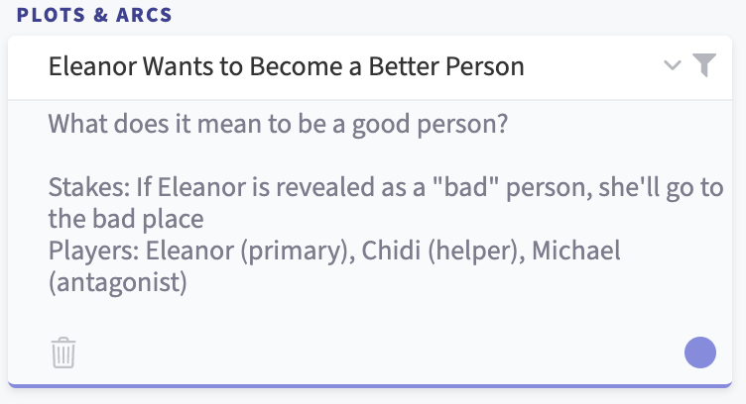
Task: Click the "PLOTS & ARCS" section heading
Action: pos(94,15)
